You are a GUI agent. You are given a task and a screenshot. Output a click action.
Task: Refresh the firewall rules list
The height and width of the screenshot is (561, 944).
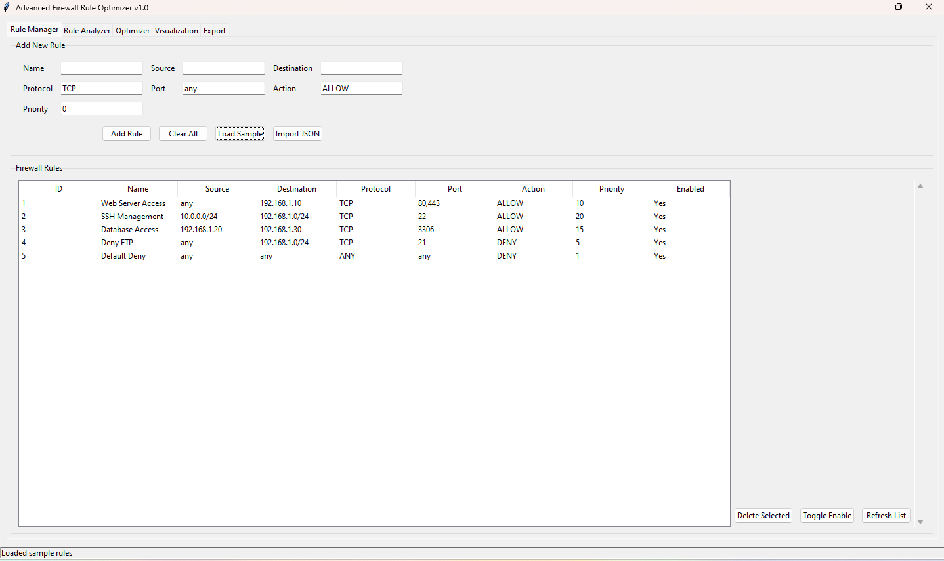[886, 516]
